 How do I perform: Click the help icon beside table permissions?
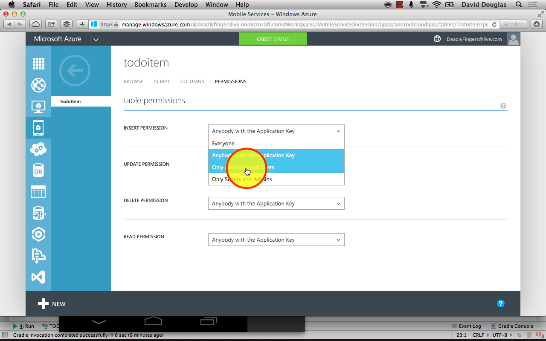point(503,106)
